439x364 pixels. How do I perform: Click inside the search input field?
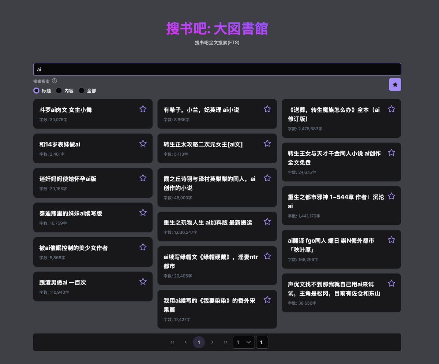click(217, 69)
